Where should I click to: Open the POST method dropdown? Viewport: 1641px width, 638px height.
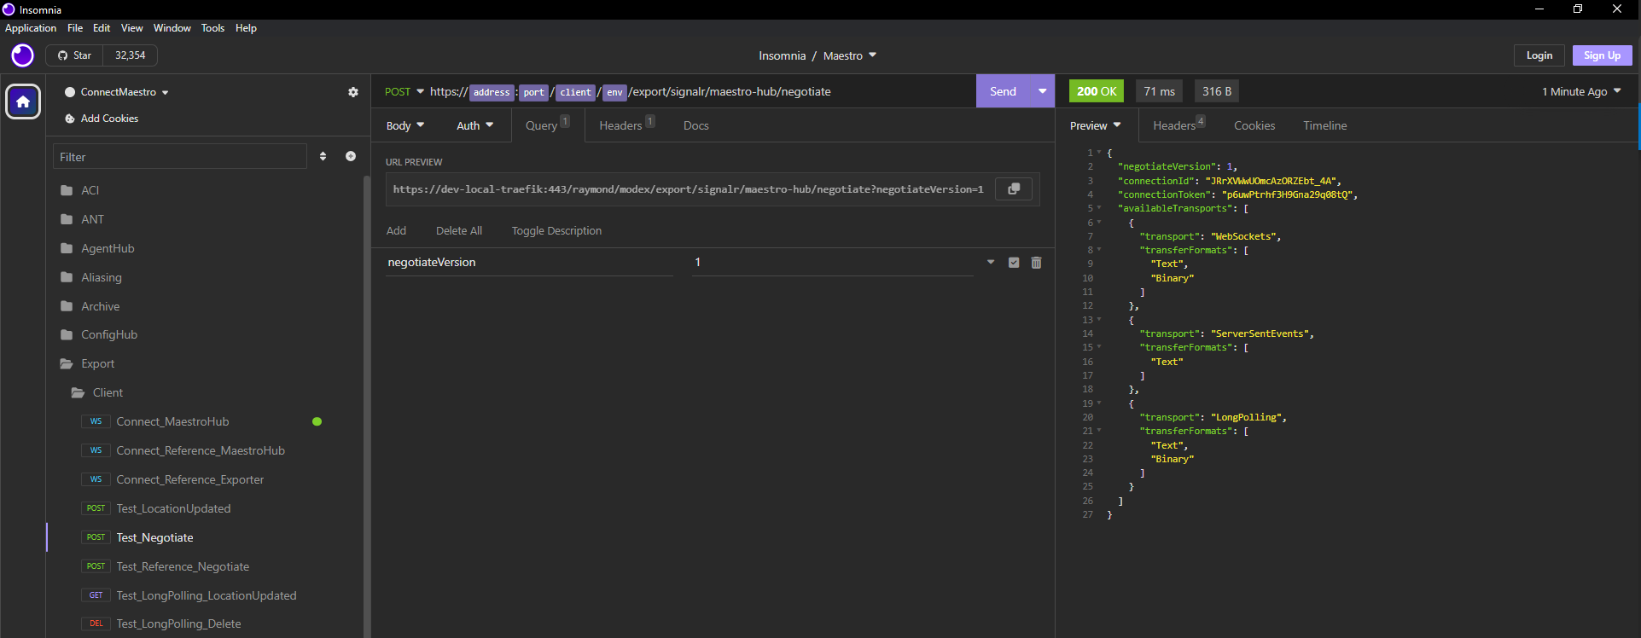(404, 91)
